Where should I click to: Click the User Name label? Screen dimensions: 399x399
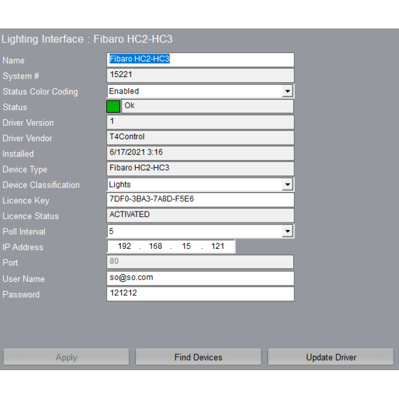click(23, 279)
